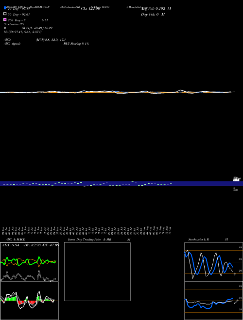The width and height of the screenshot is (243, 320).
Task: Click the Day Vol value text
Action: tap(153, 14)
